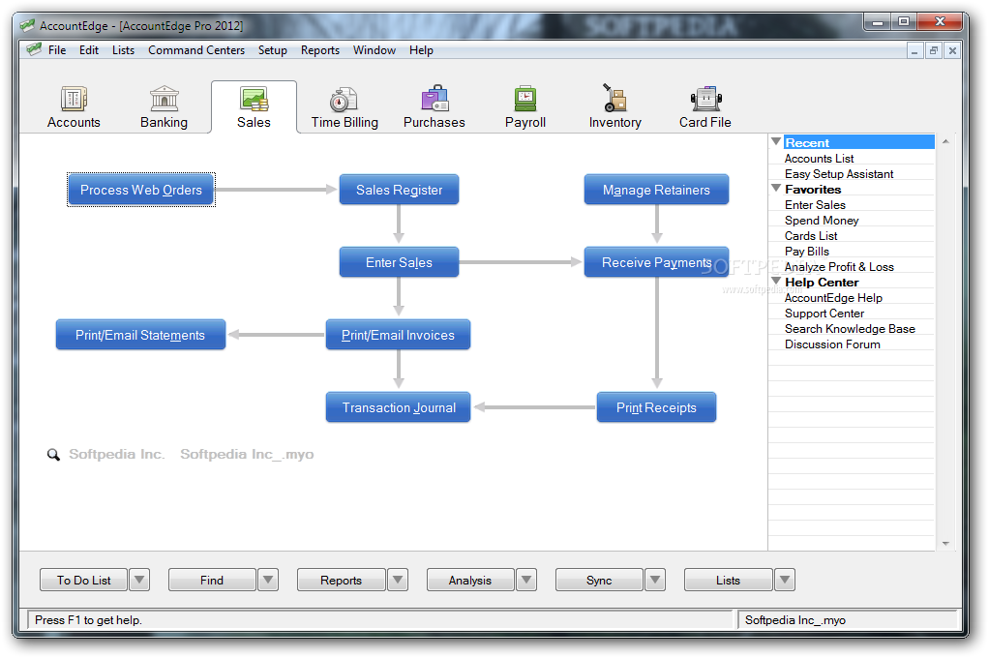Open the Find dropdown arrow
The image size is (989, 658).
[x=268, y=580]
